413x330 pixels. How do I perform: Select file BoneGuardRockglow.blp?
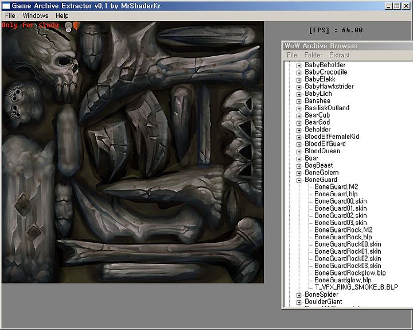click(350, 273)
